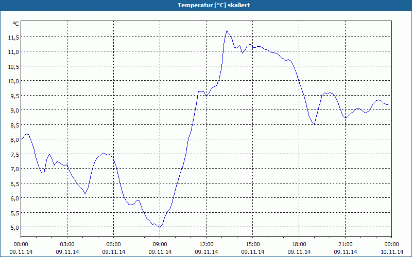Viewport: 412px width, 257px height.
Task: Click the 10,0 y-axis label
Action: point(13,81)
